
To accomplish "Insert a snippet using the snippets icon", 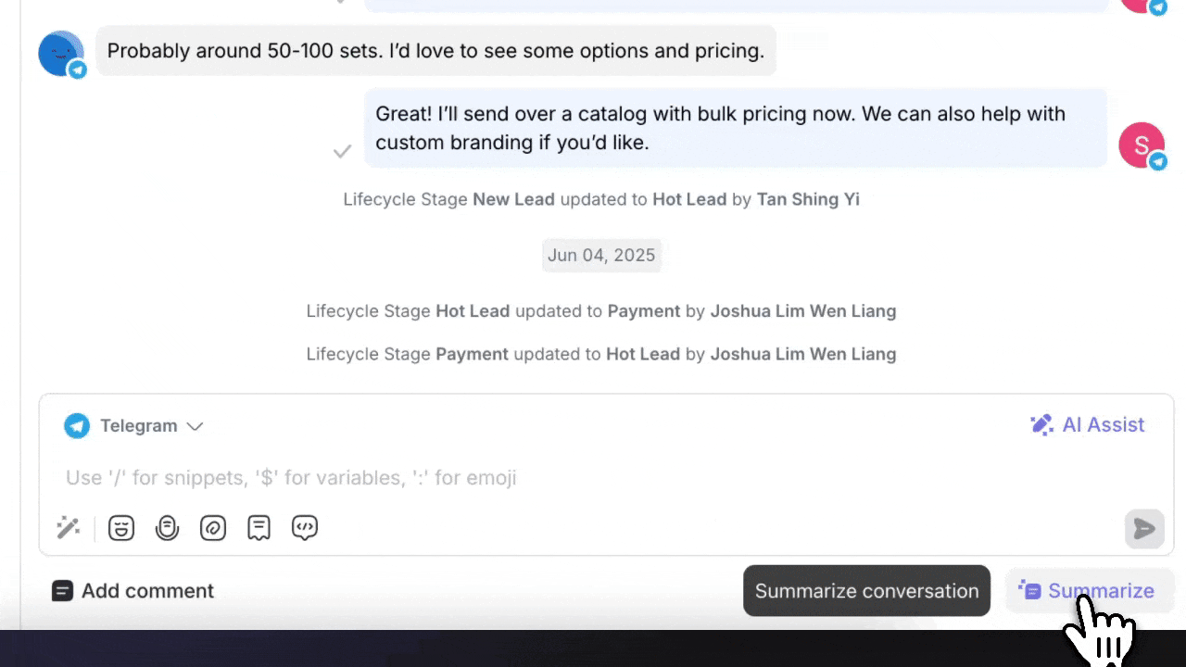I will point(259,528).
